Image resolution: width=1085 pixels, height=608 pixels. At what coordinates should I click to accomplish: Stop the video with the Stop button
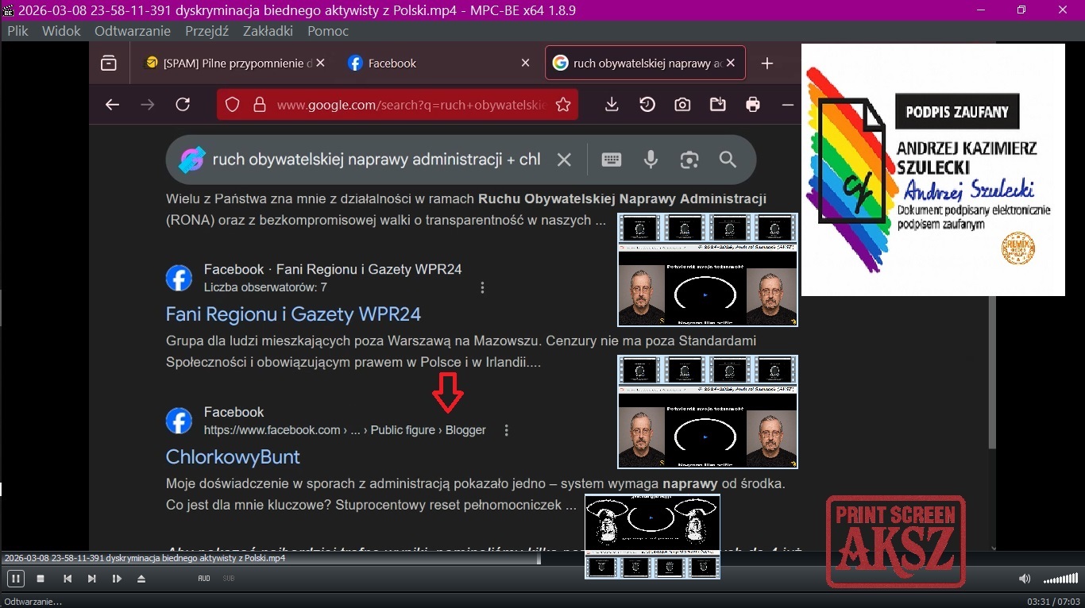tap(41, 579)
